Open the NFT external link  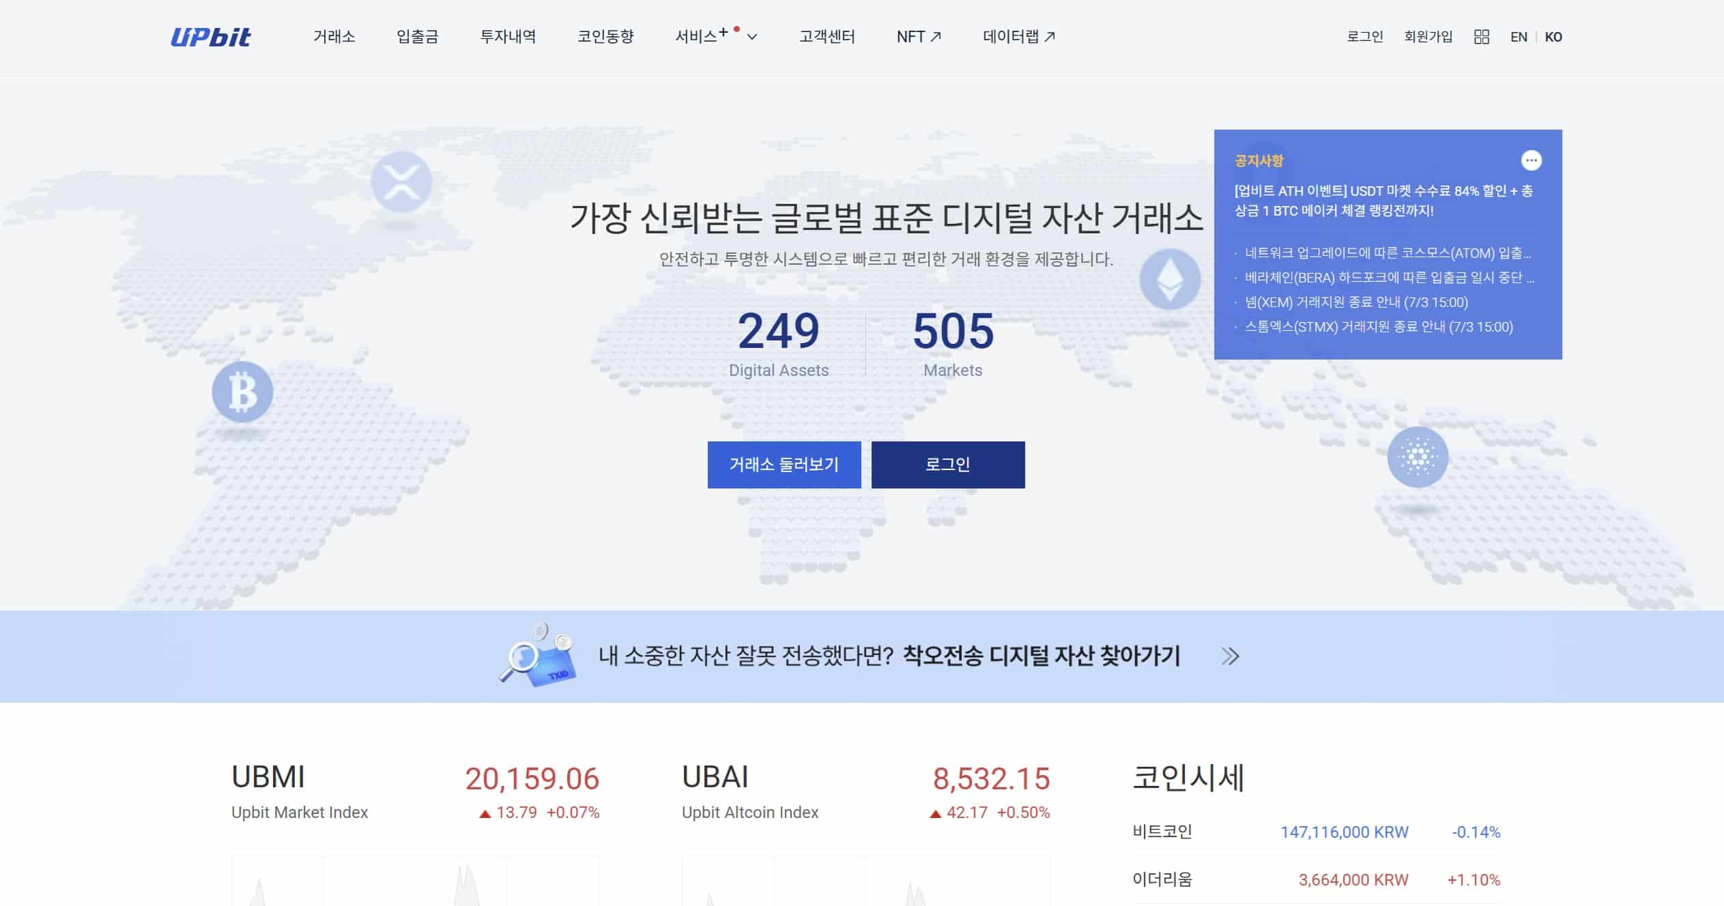tap(919, 37)
